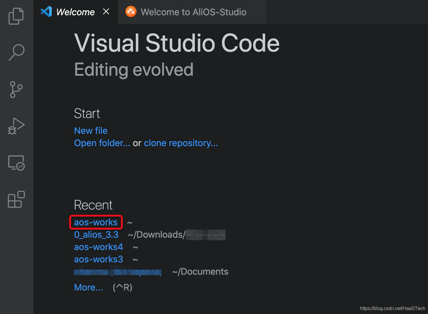Open the blurred recent workspace in ~/Documents
Screen dimensions: 428x314
click(118, 272)
